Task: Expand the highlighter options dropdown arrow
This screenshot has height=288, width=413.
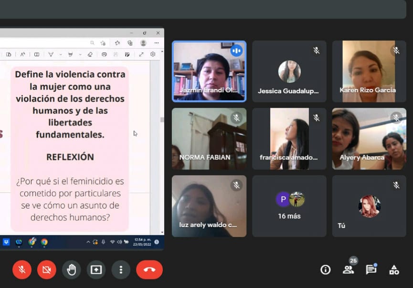Action: [x=80, y=54]
